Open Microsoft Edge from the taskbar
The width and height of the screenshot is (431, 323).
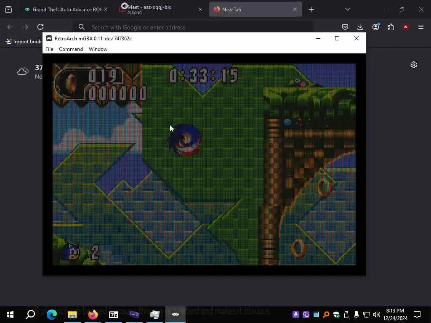[x=51, y=315]
